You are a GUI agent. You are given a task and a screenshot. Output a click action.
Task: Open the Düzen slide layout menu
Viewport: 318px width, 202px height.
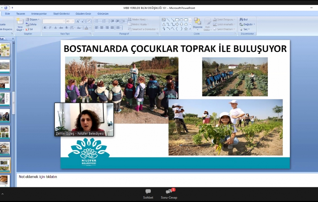[33, 20]
